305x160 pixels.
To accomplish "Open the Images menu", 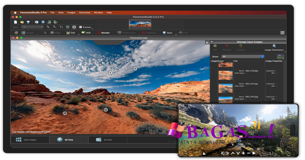I will pos(71,12).
